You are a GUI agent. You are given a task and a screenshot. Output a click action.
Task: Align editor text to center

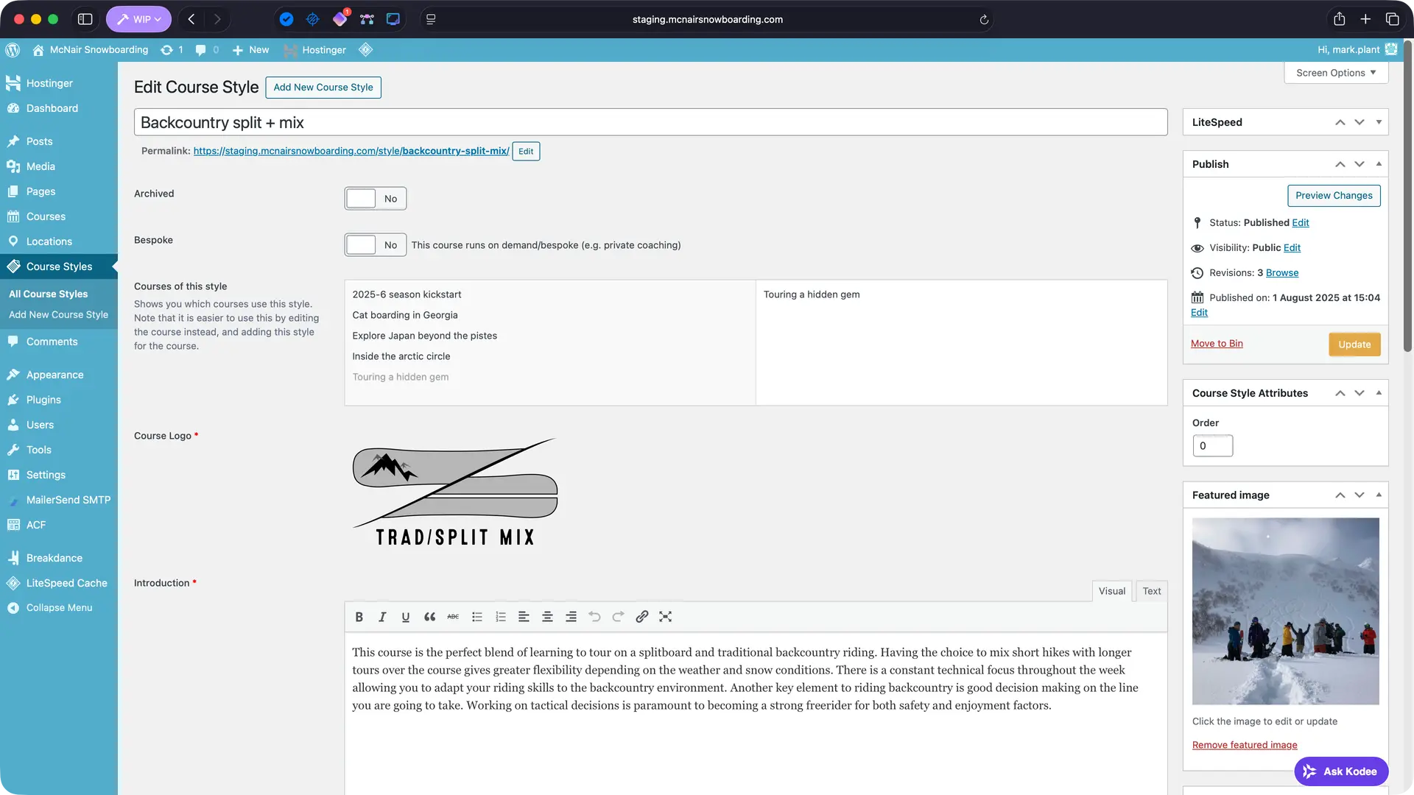pos(547,617)
